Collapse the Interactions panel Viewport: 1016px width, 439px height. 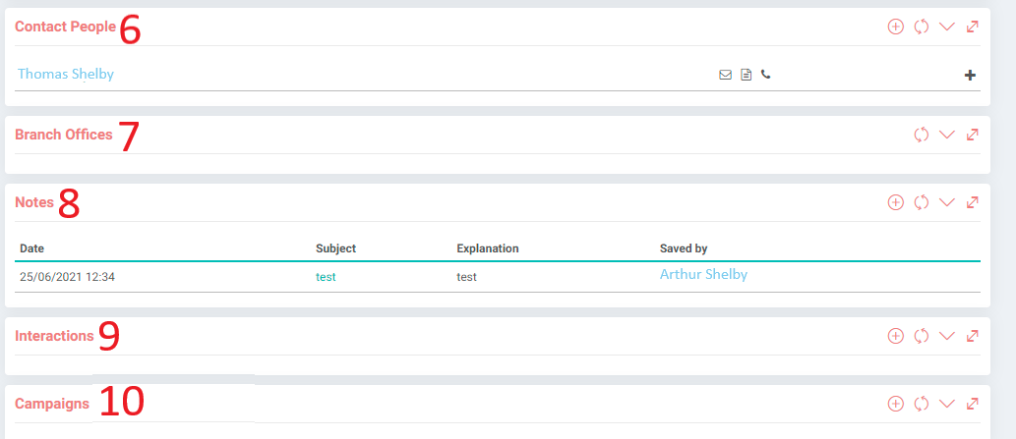[947, 336]
